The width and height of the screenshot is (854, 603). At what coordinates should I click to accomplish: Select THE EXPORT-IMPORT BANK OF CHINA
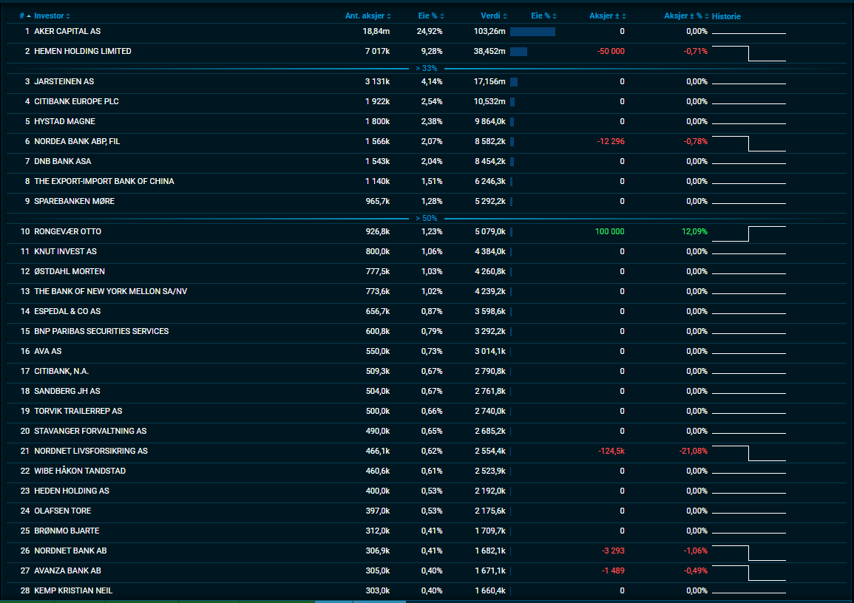click(104, 181)
